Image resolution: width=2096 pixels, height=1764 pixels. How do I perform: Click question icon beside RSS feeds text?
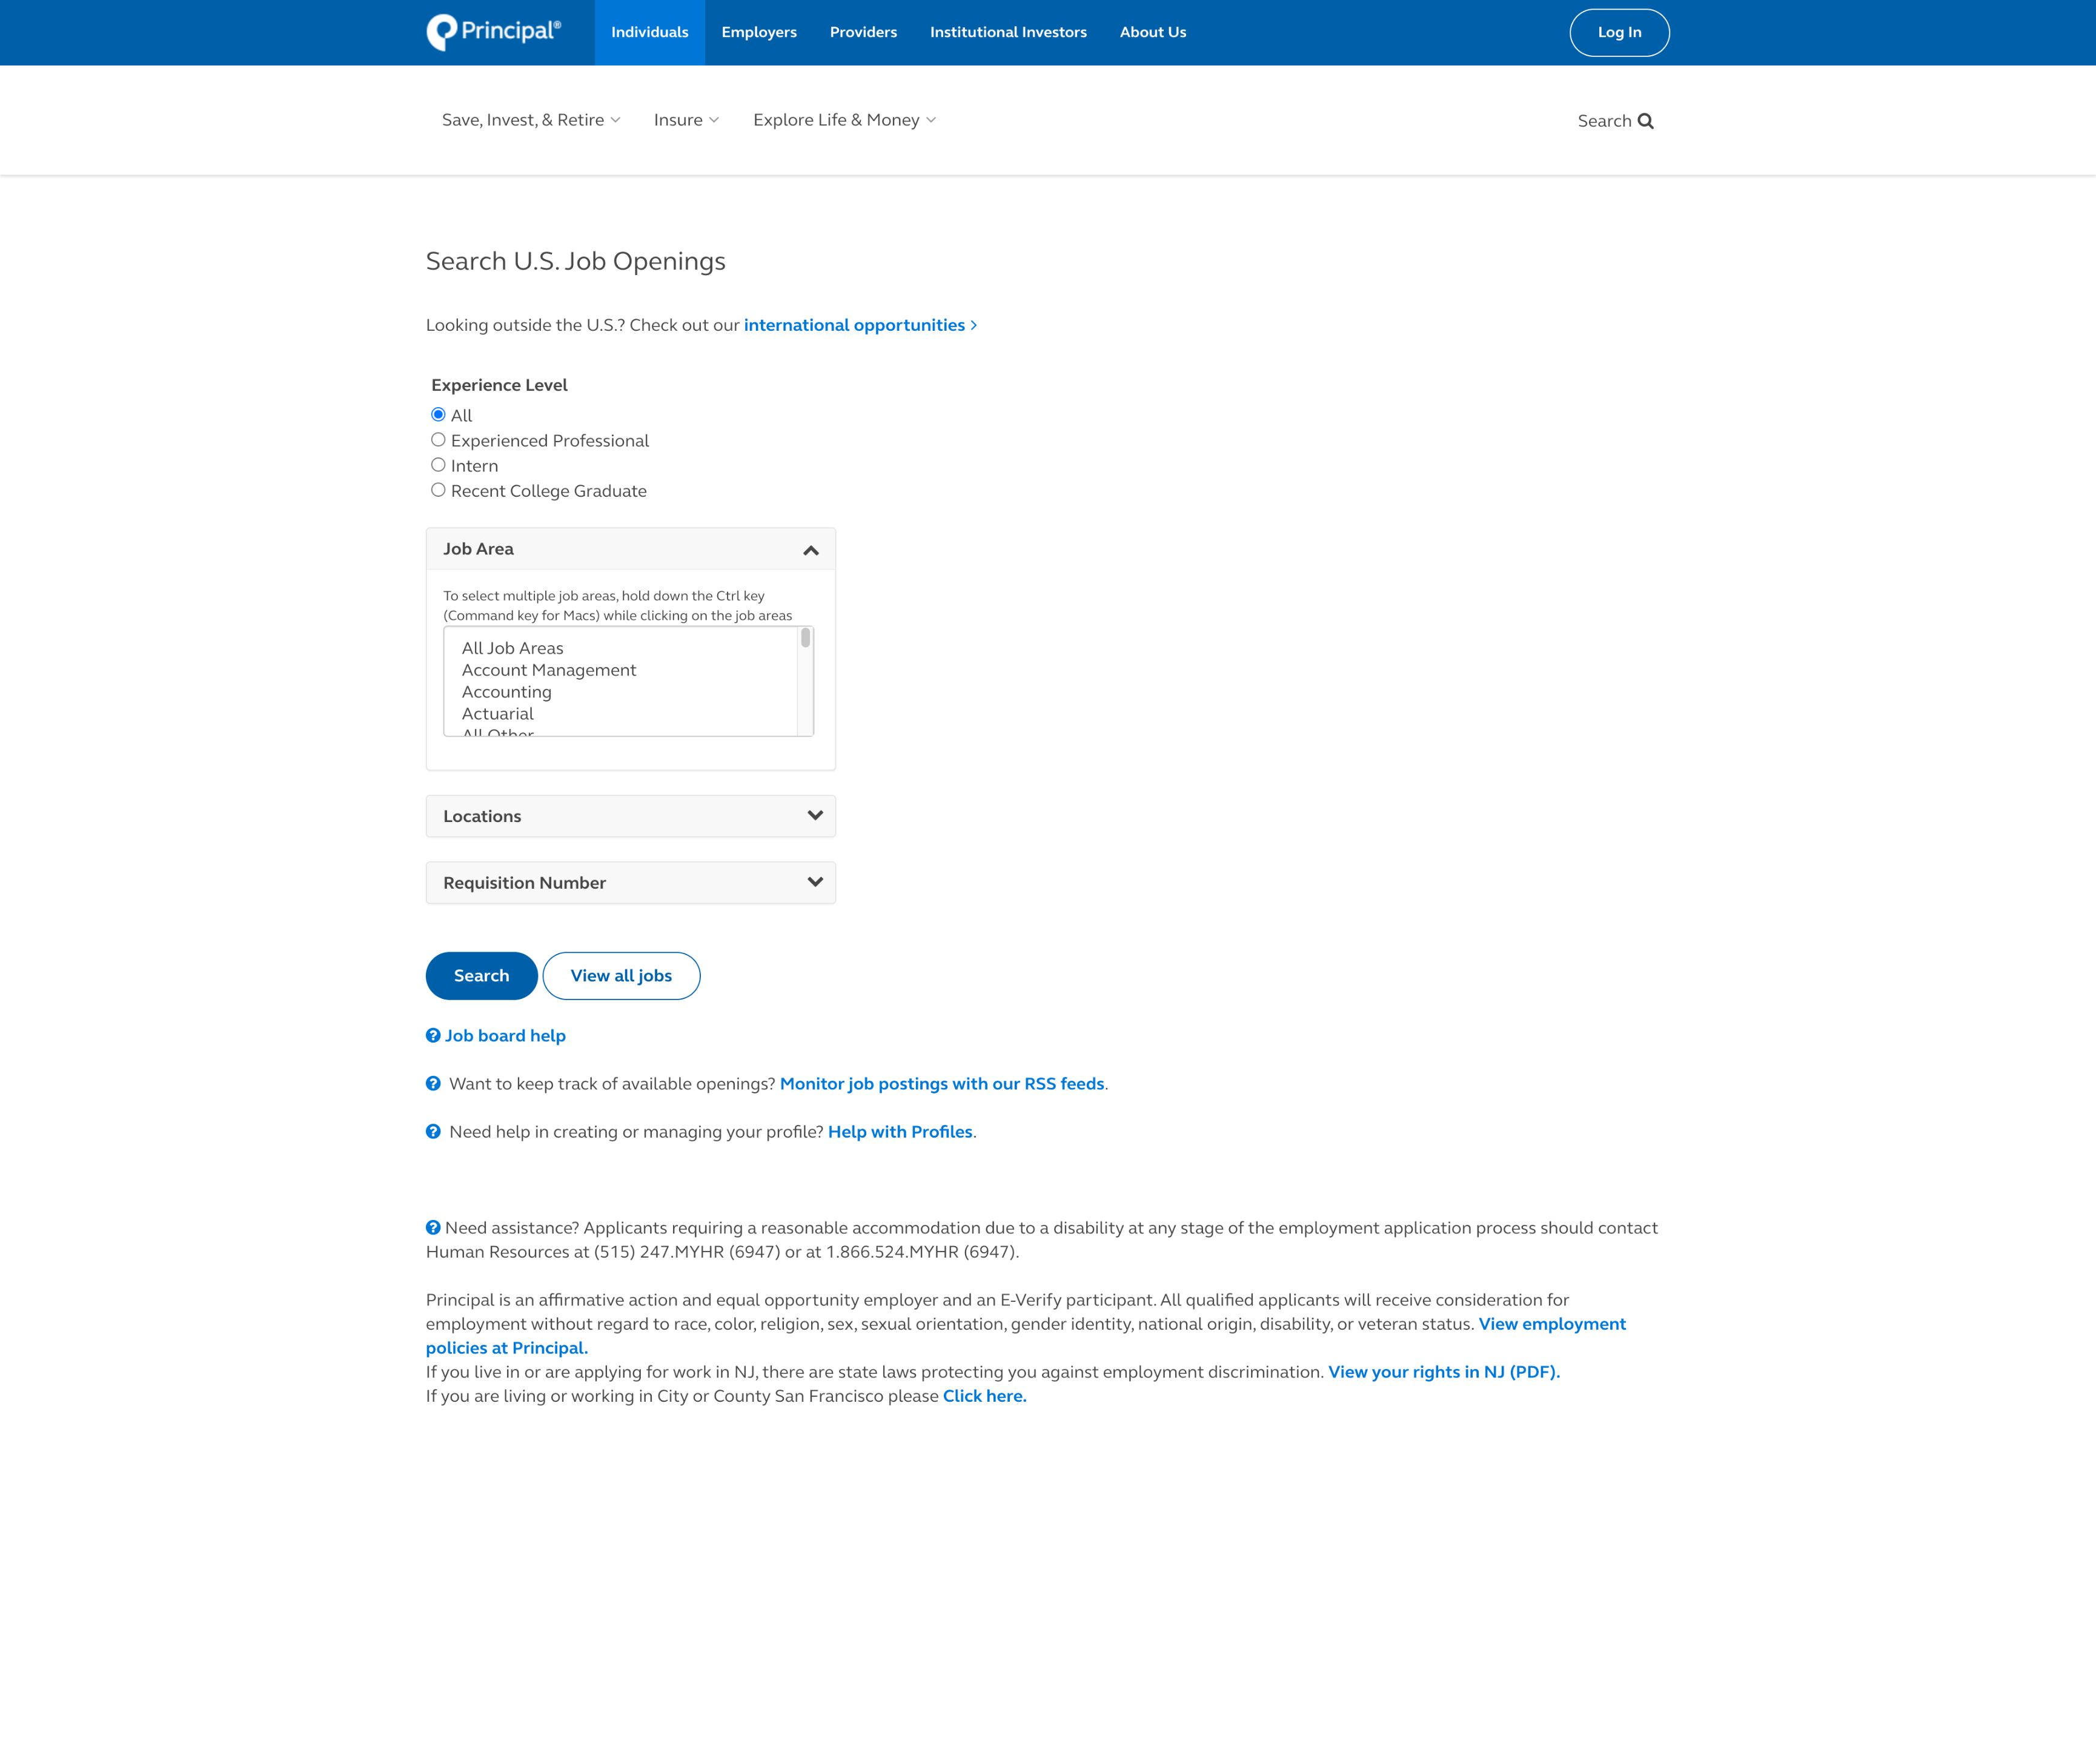[x=433, y=1083]
